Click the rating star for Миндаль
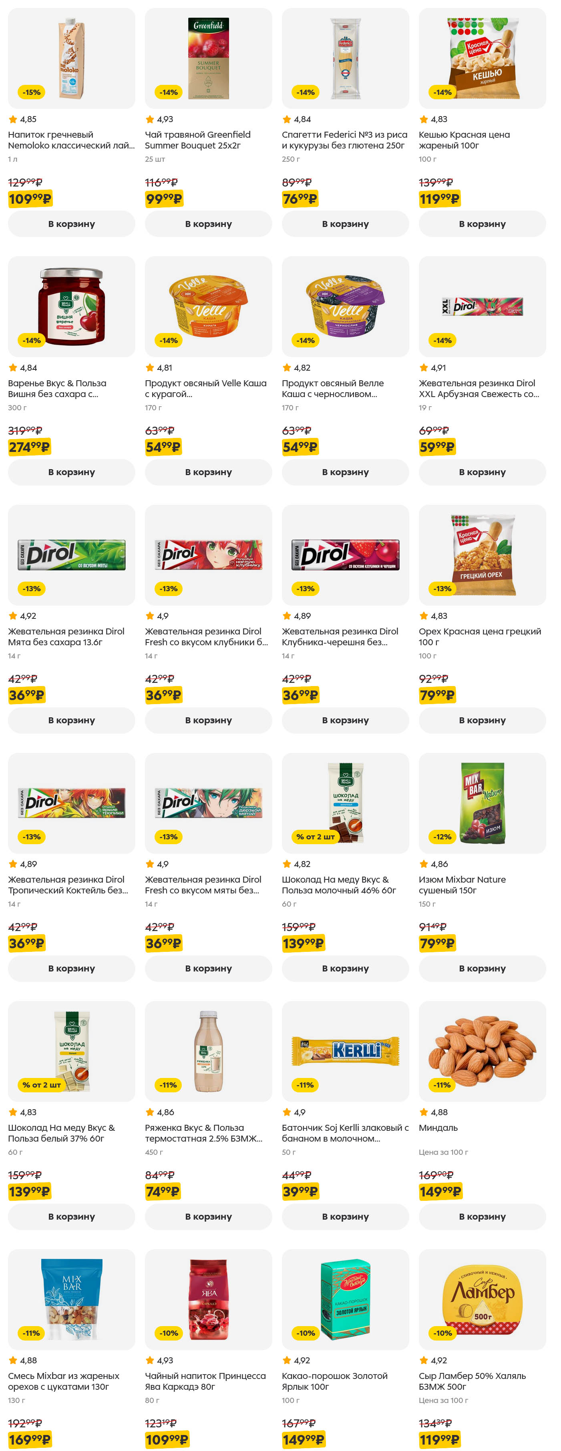 tap(424, 1112)
